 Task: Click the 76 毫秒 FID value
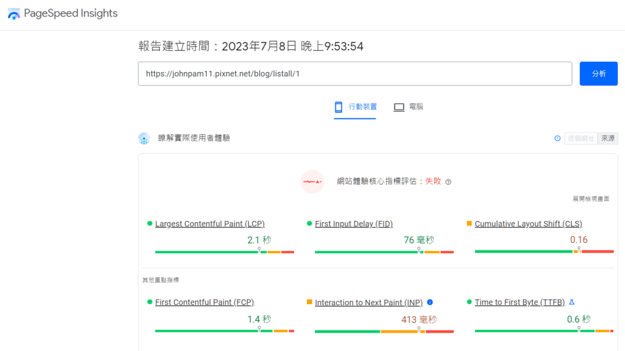419,240
